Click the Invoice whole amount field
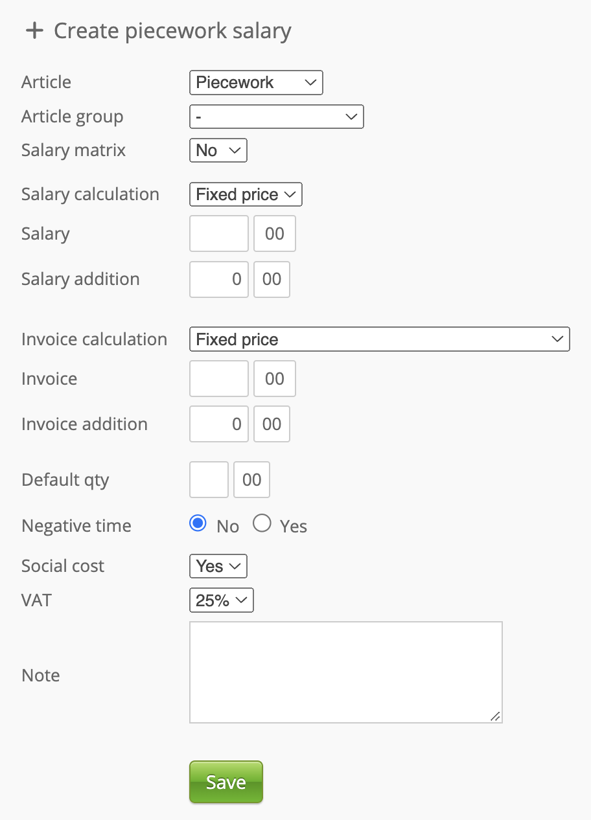The height and width of the screenshot is (820, 591). tap(219, 379)
